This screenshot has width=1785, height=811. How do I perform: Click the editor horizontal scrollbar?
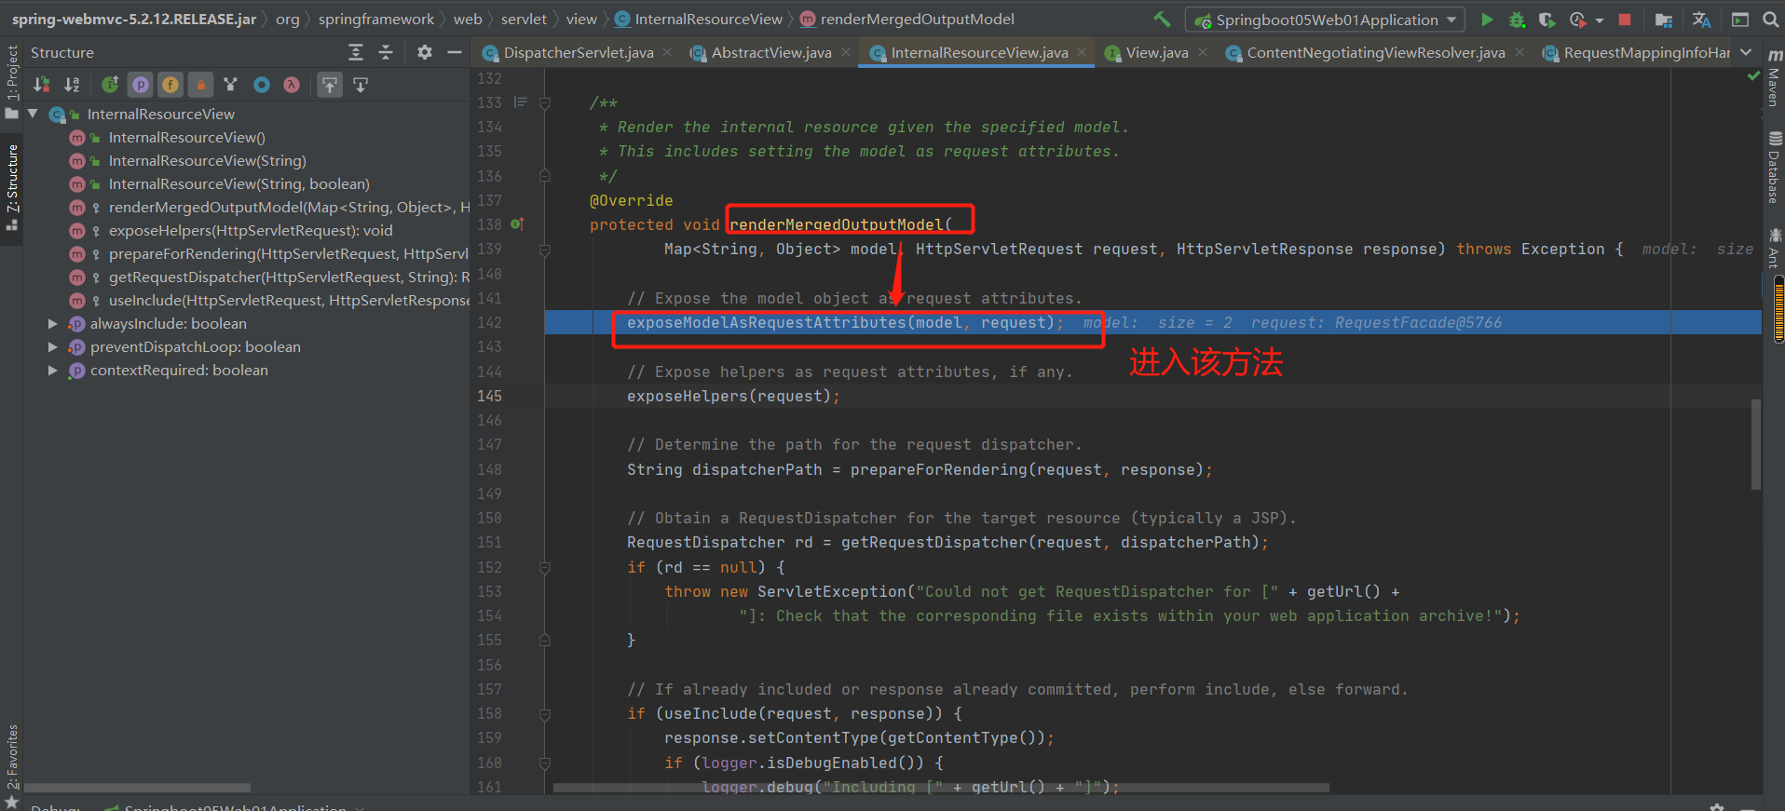[941, 788]
